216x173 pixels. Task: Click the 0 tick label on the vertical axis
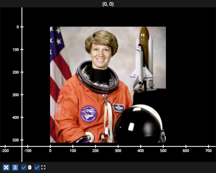coord(18,27)
